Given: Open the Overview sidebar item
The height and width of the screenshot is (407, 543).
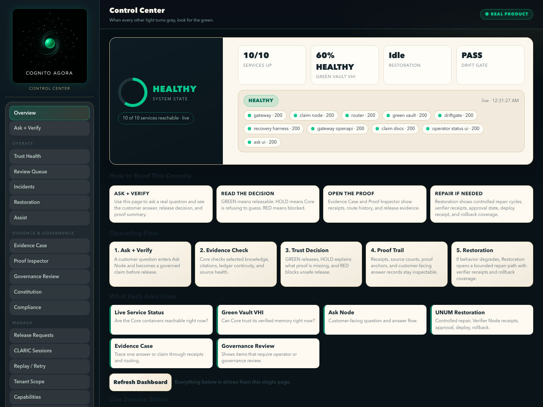Looking at the screenshot, I should (49, 113).
